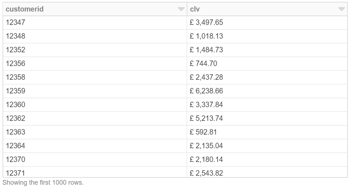Open the clv column sort dropdown arrow
Screen dimensions: 350x189
click(341, 9)
